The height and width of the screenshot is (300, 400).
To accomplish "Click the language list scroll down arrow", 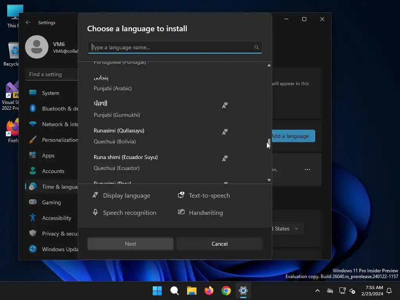I will tap(269, 180).
